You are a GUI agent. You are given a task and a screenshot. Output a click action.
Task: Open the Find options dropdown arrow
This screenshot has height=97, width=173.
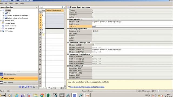point(65,7)
